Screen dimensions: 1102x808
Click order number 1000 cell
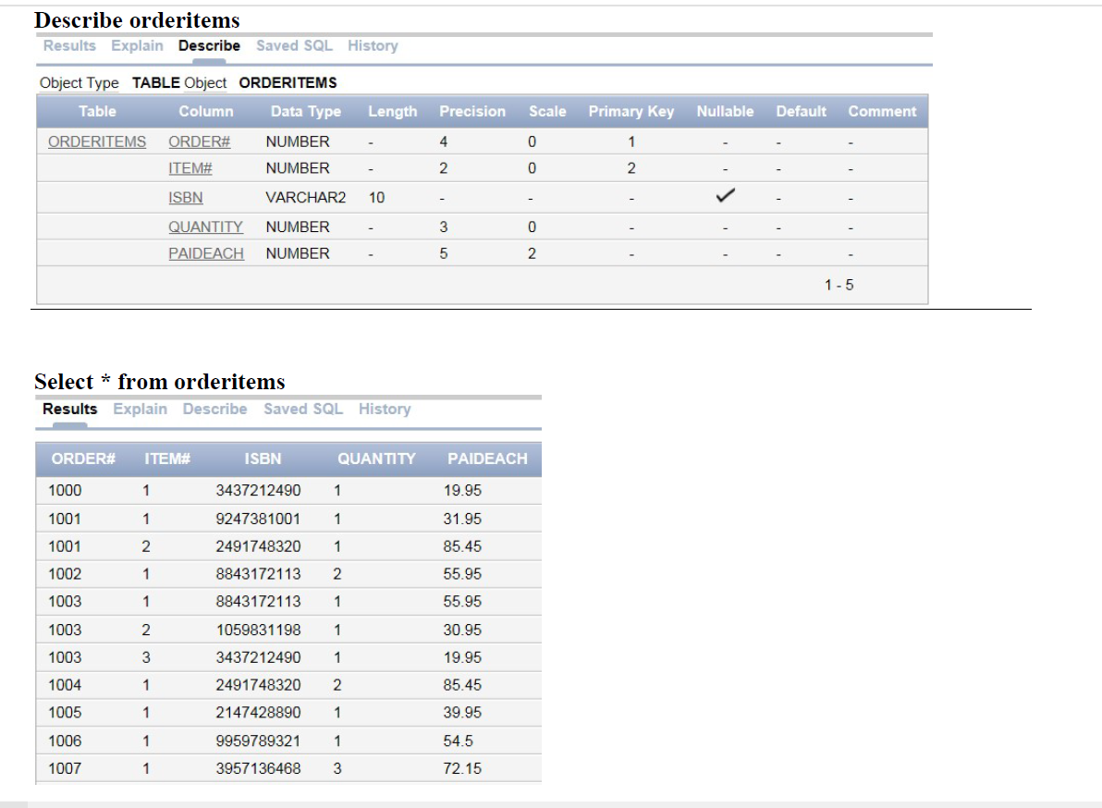click(65, 490)
